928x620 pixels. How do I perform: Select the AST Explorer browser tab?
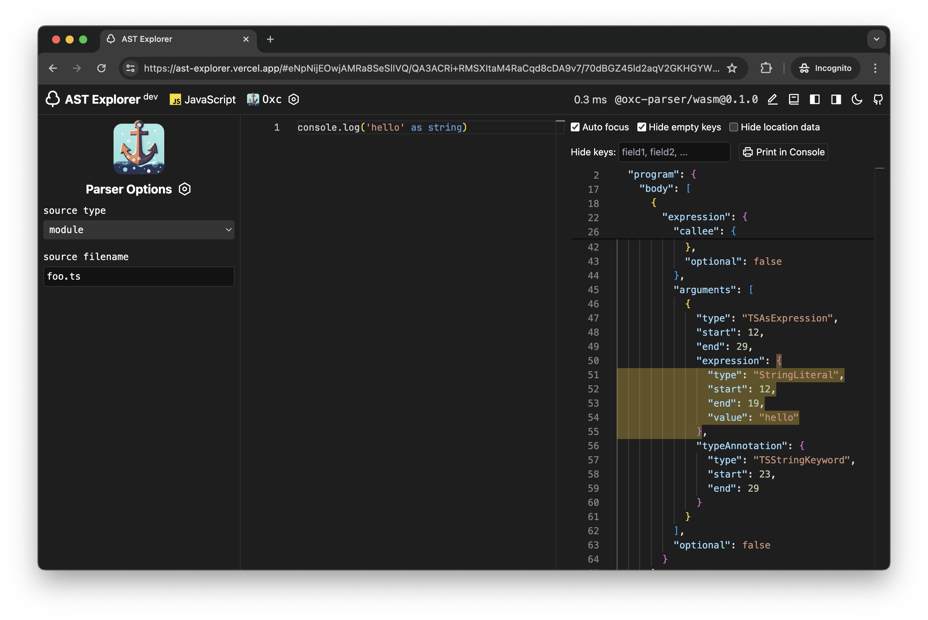click(x=178, y=39)
